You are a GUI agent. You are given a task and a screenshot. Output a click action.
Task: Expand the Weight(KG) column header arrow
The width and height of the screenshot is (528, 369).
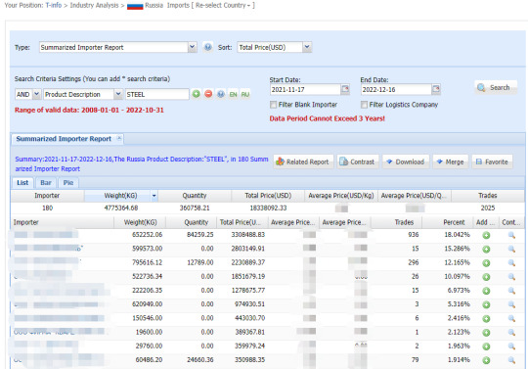coord(154,196)
